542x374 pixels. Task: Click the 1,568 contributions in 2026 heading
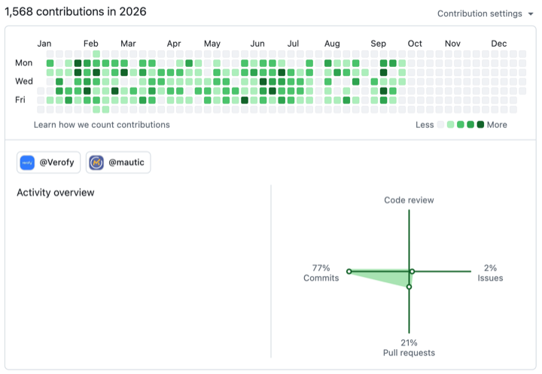(75, 12)
